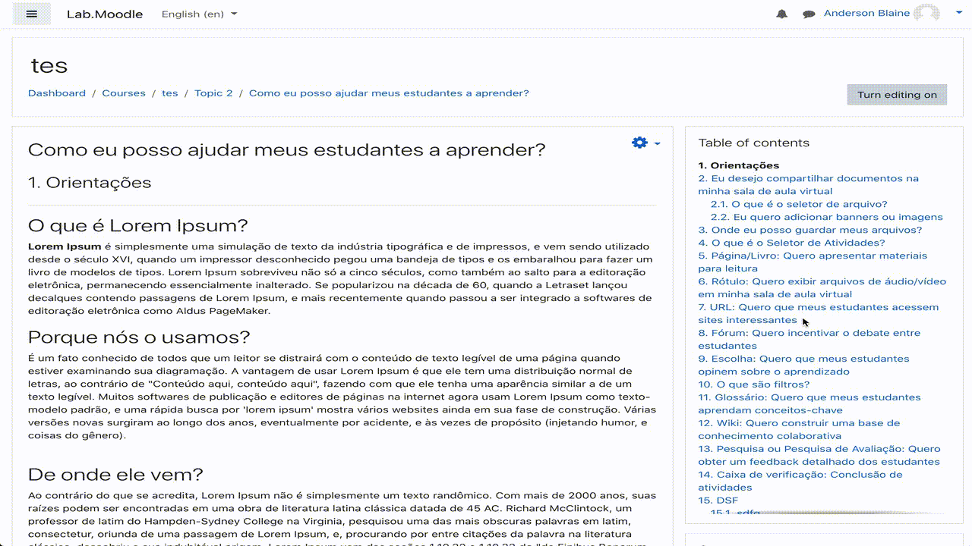
Task: Click the Table of contents heading
Action: pyautogui.click(x=754, y=143)
